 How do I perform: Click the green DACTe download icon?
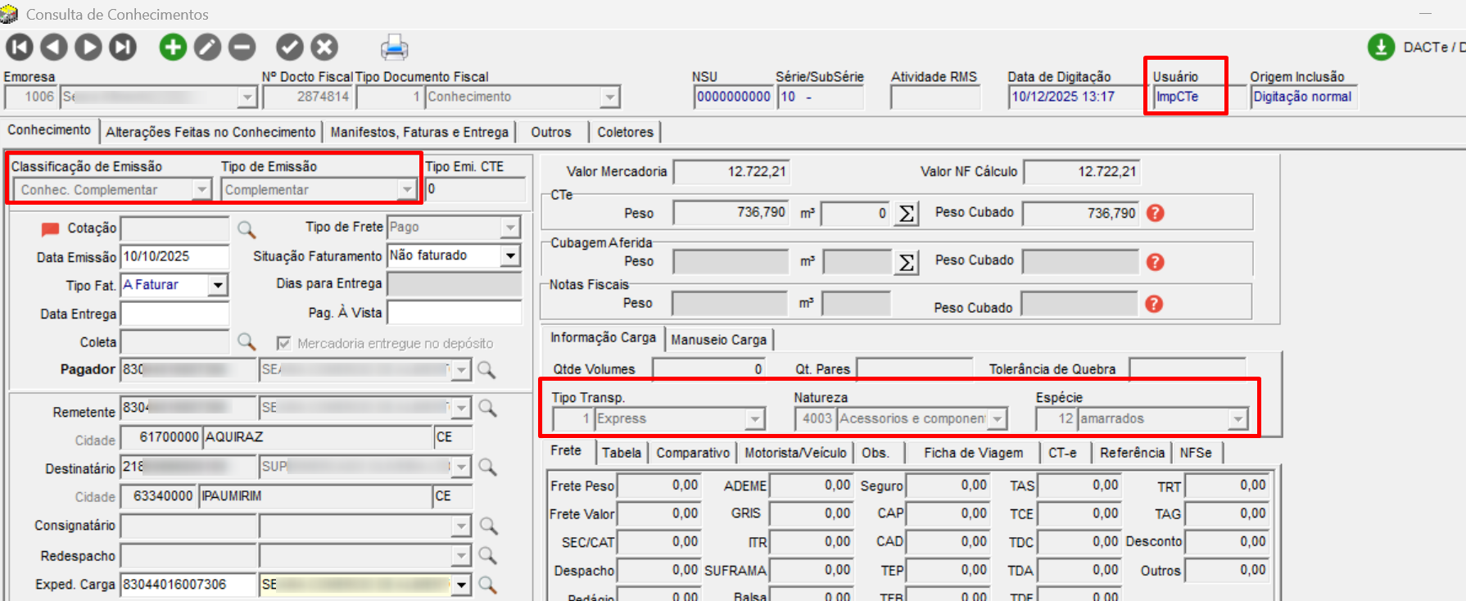coord(1381,47)
